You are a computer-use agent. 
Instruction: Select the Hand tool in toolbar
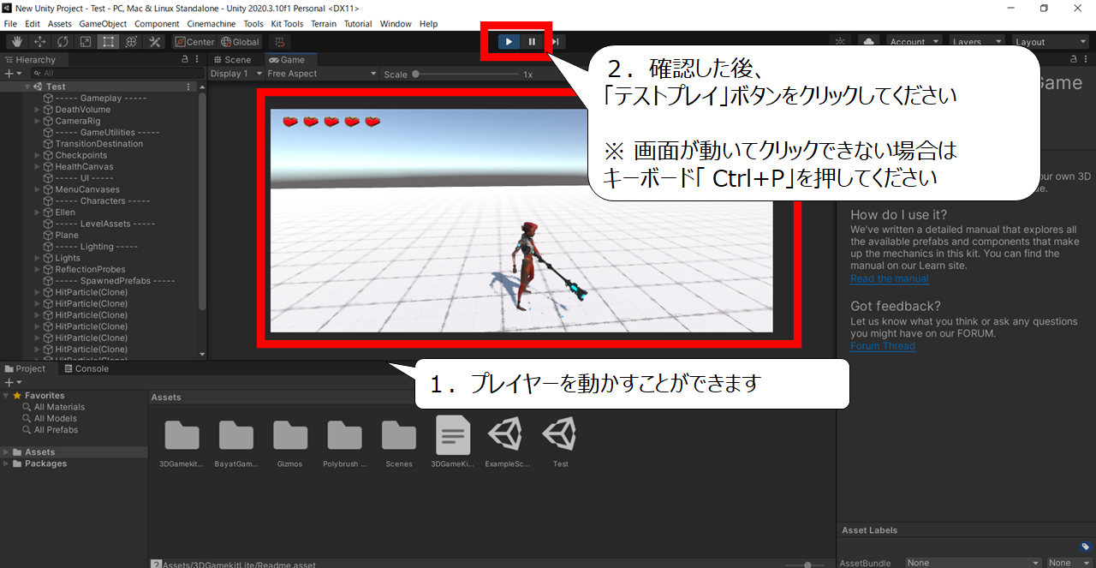[x=16, y=41]
